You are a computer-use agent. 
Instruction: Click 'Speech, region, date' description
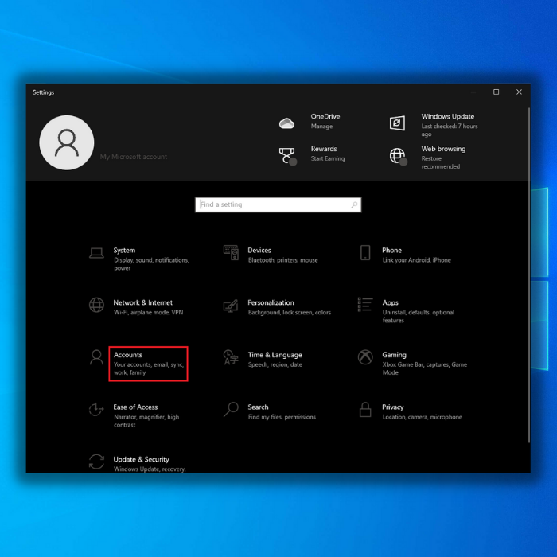click(x=275, y=364)
